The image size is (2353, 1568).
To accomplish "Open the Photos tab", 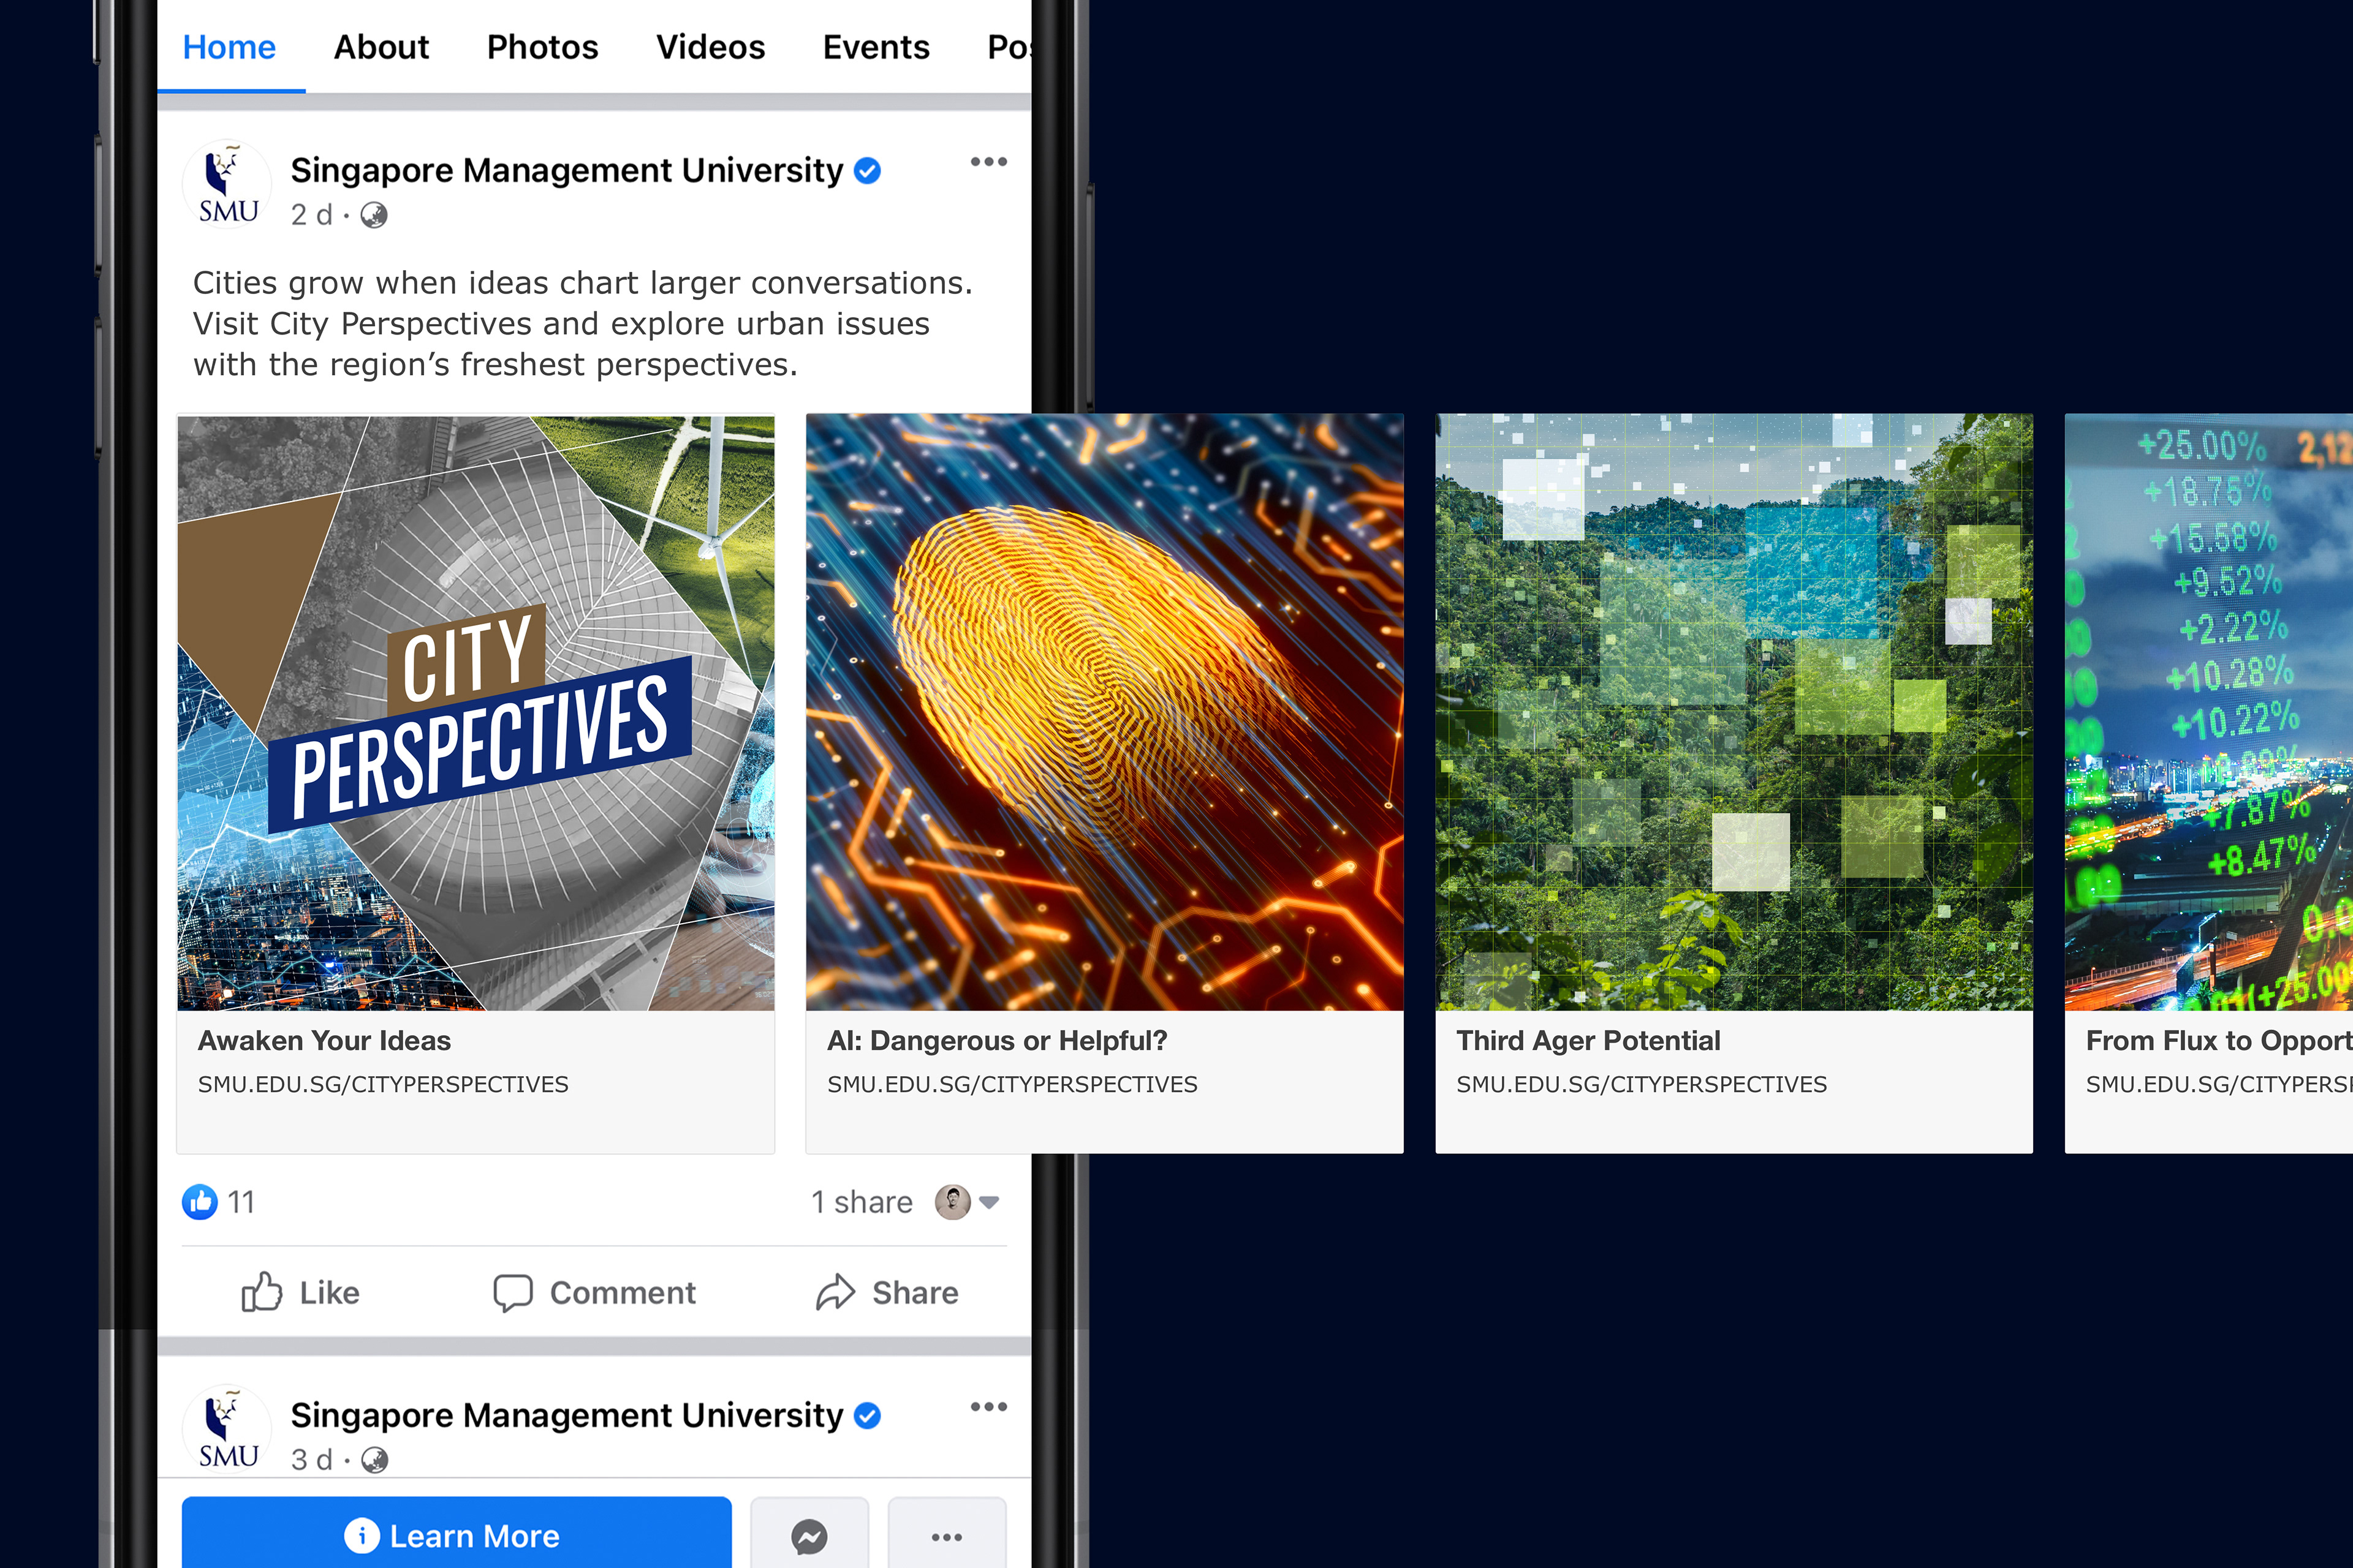I will point(542,47).
